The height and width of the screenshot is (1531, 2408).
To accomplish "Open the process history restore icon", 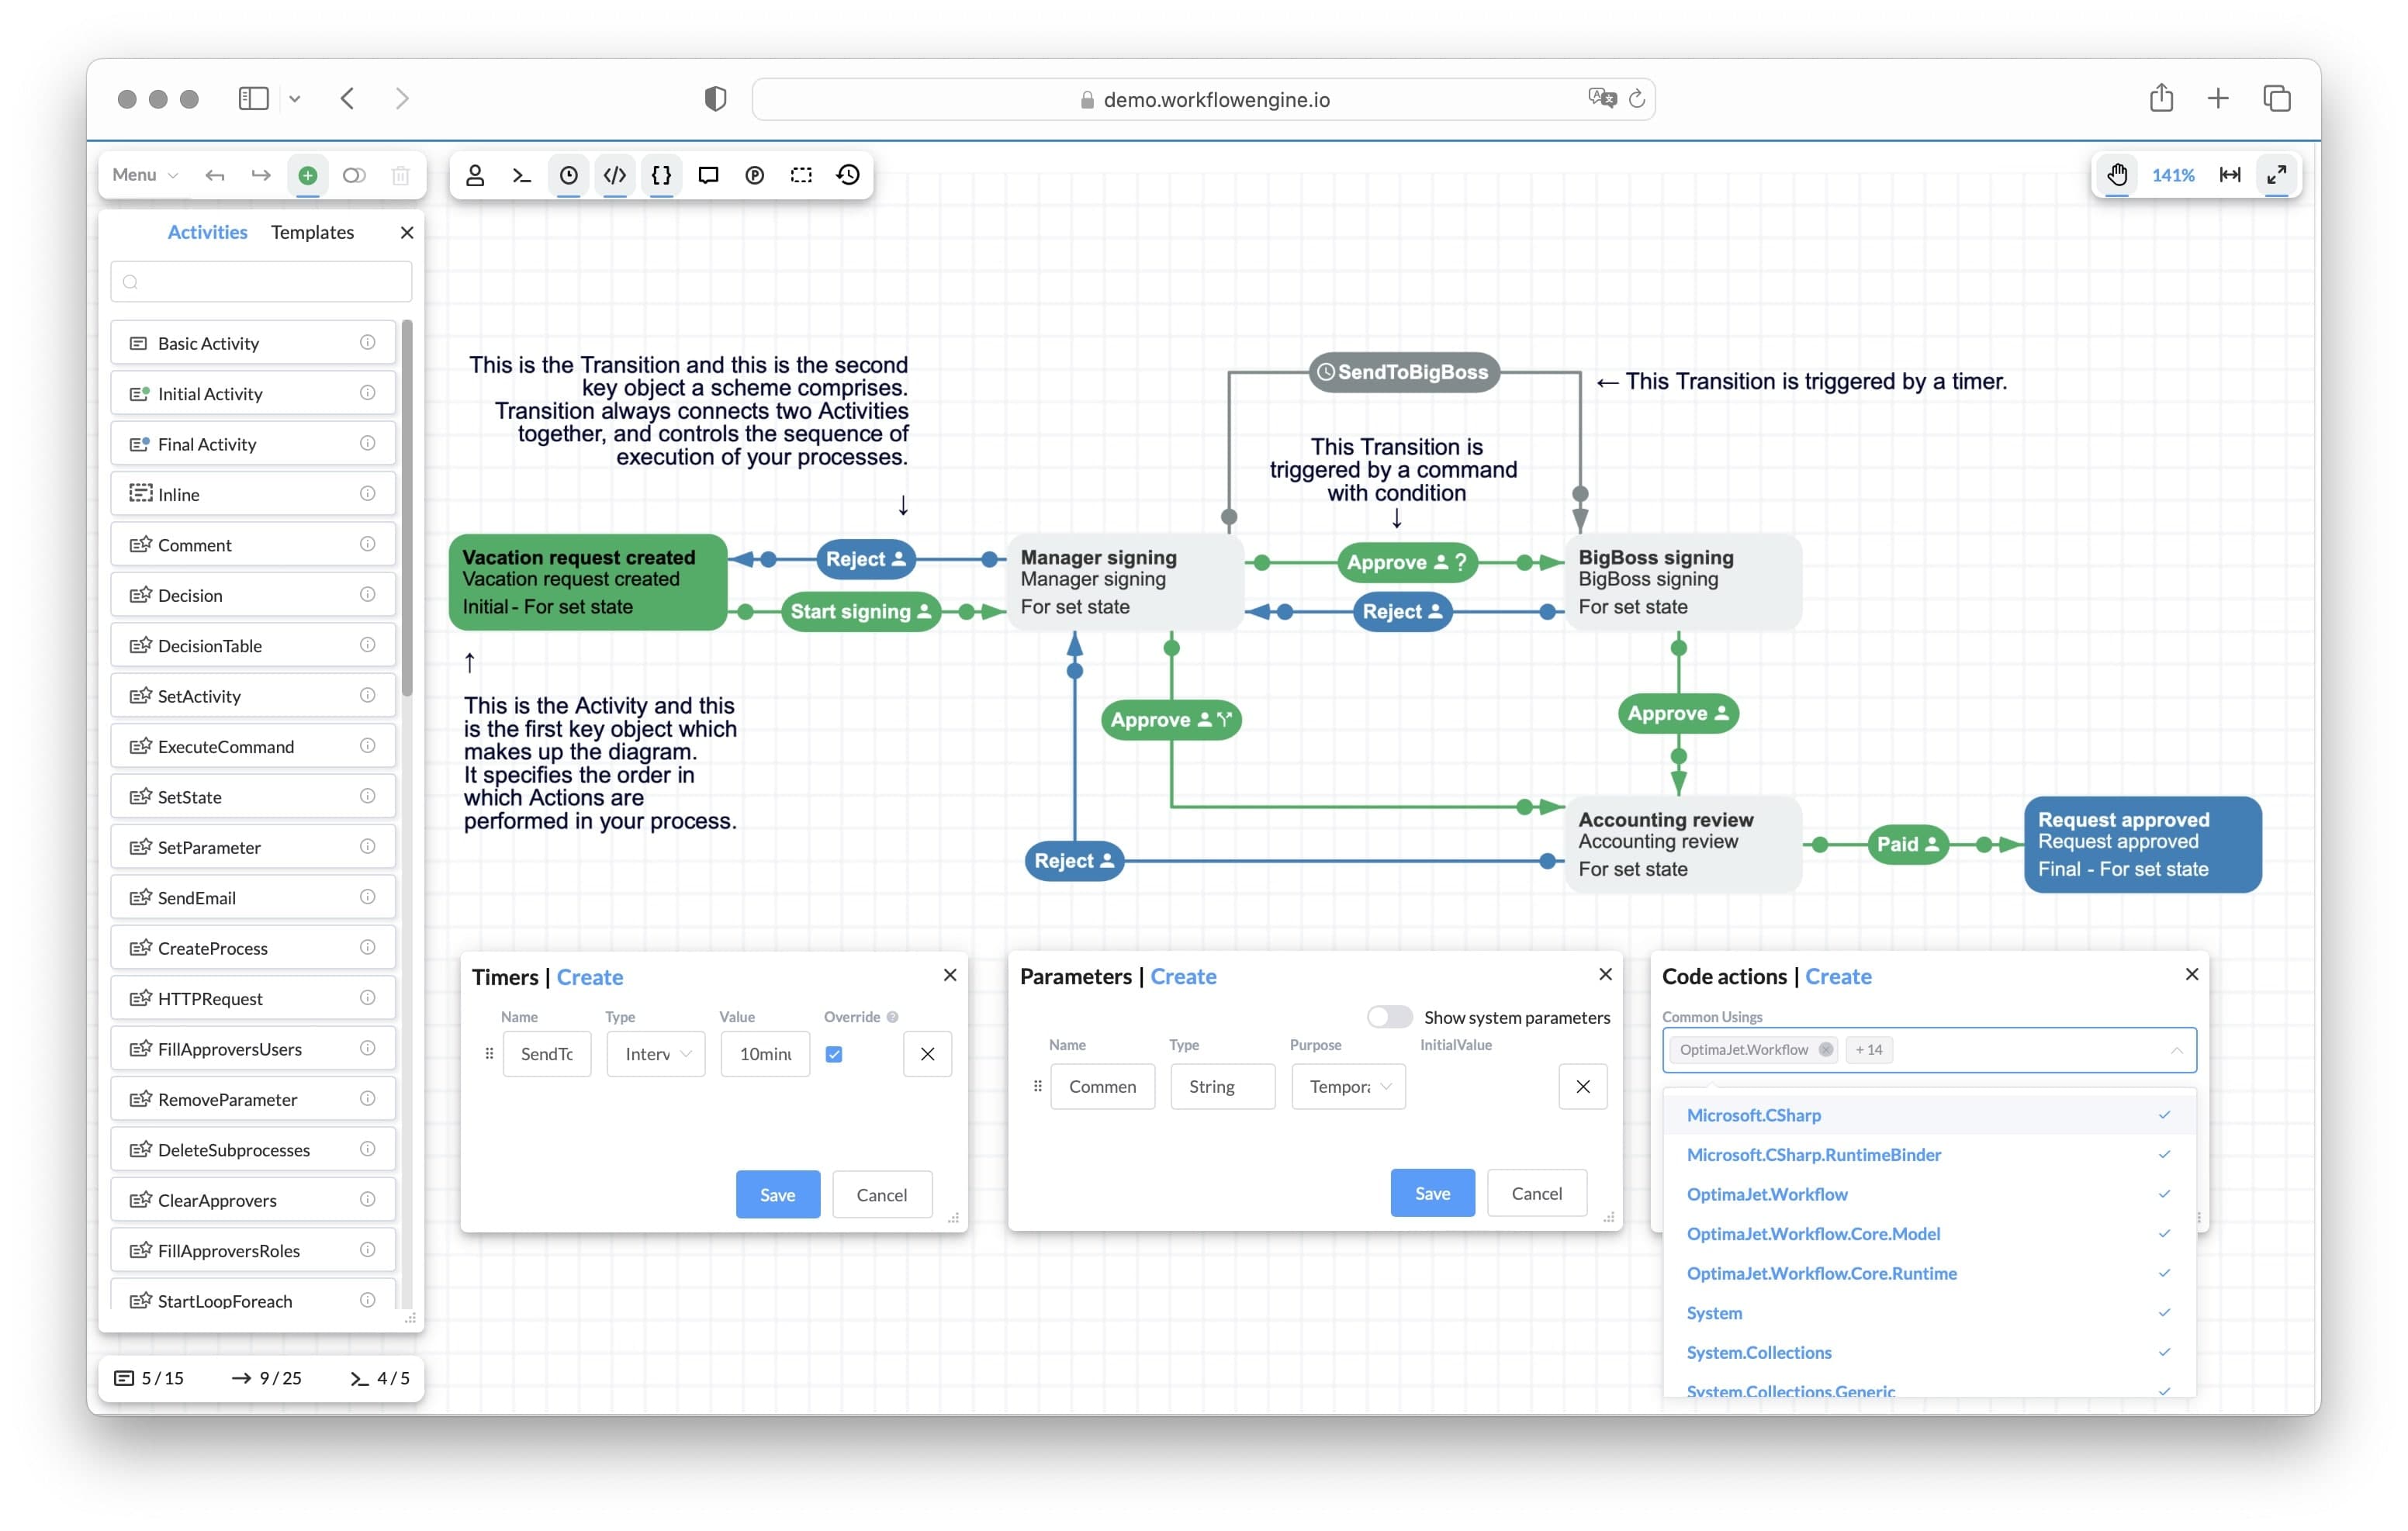I will click(847, 175).
